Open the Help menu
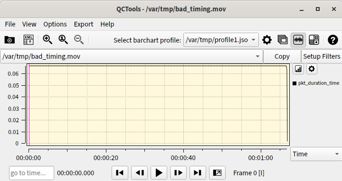Image resolution: width=342 pixels, height=181 pixels. 107,24
